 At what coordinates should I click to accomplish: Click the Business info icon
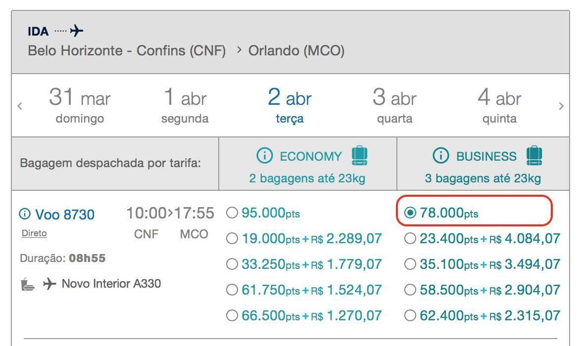coord(440,156)
